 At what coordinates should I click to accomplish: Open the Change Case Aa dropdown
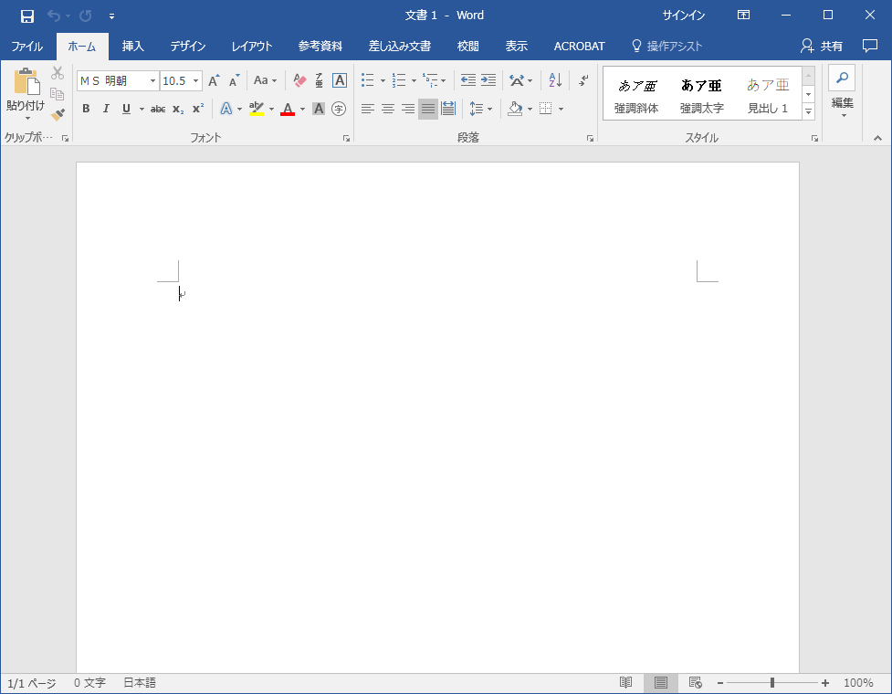point(265,80)
